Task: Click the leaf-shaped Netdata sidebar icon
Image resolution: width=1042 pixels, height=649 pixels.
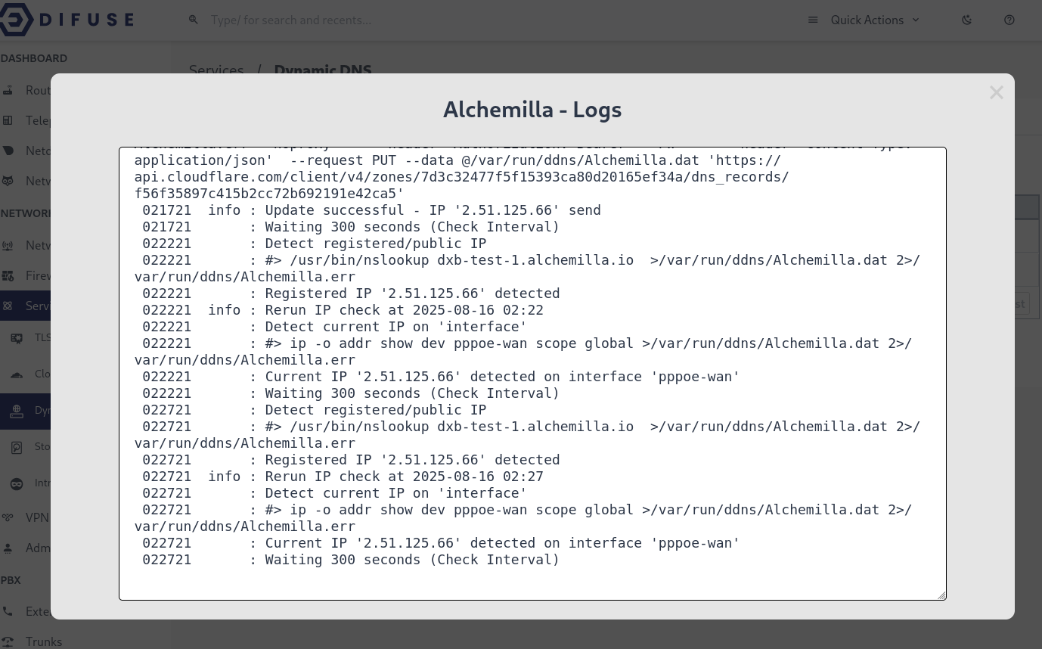Action: click(8, 151)
